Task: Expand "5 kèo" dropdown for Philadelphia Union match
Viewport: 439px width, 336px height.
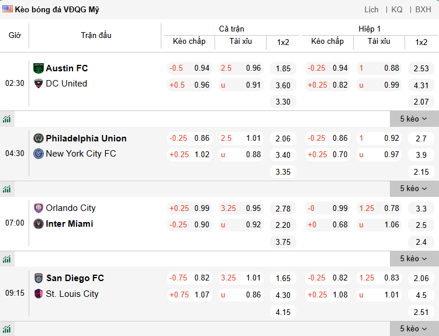Action: [x=414, y=189]
